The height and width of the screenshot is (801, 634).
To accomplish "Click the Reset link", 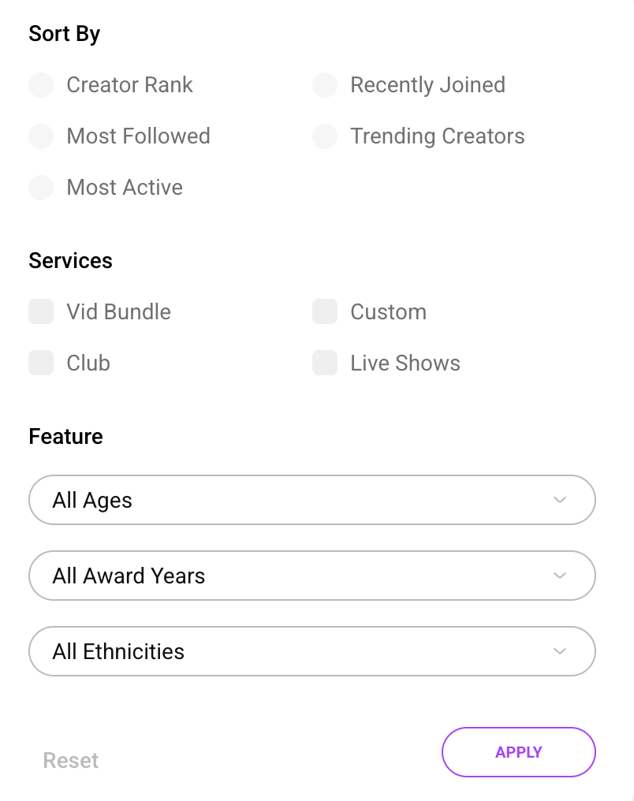I will (x=71, y=761).
